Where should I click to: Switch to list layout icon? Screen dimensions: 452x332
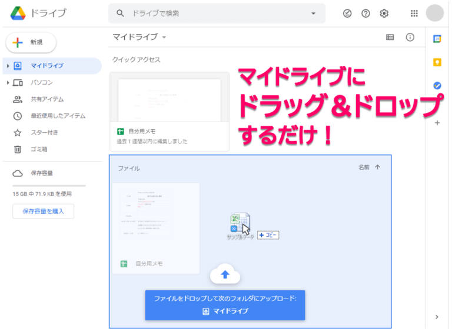coord(390,37)
